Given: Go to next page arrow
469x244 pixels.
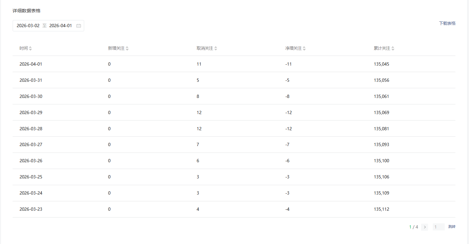Looking at the screenshot, I should [x=425, y=227].
